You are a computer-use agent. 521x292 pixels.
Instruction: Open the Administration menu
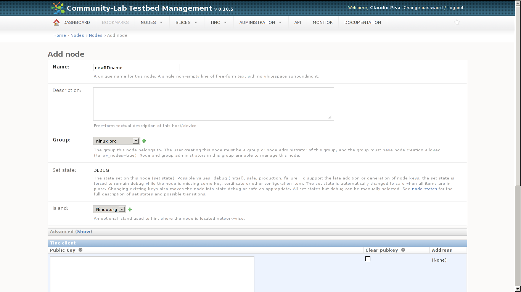point(260,22)
